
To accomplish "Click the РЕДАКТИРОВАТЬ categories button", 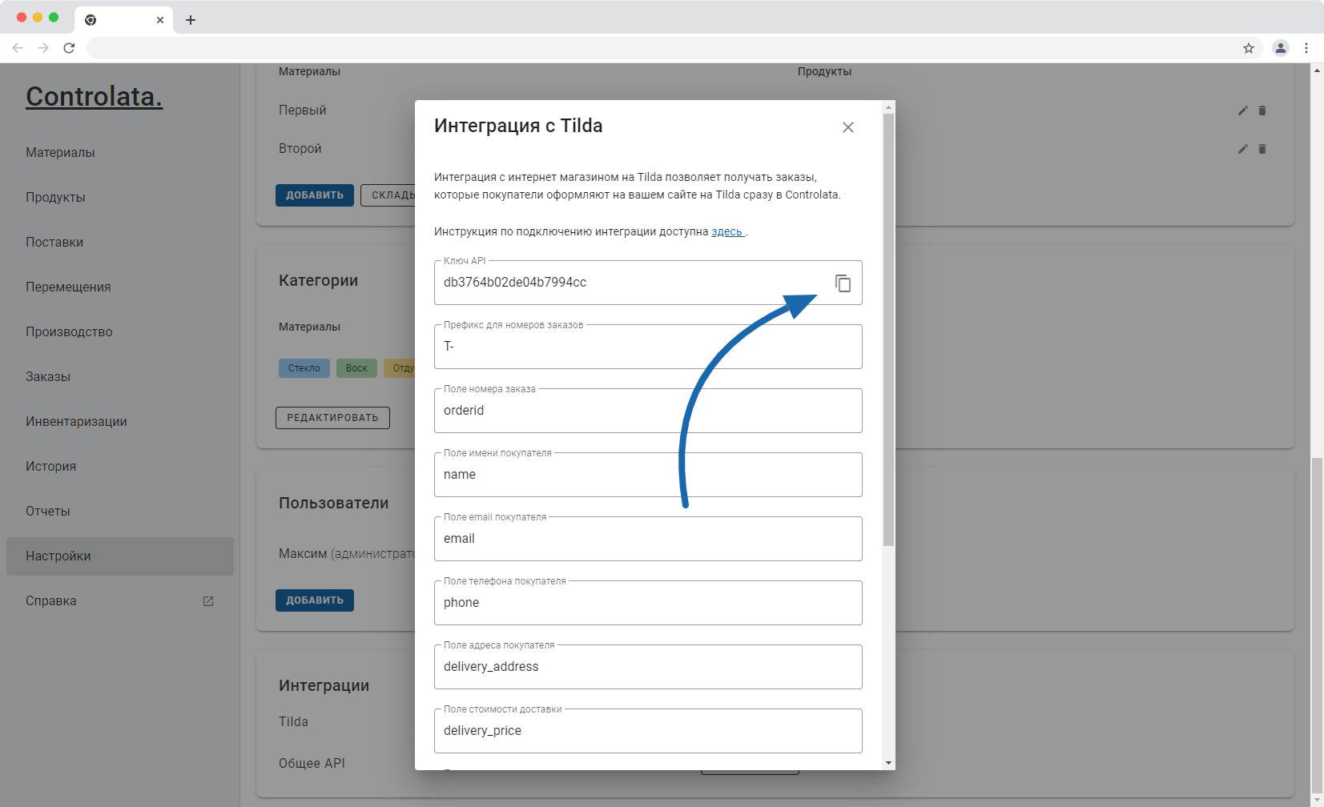I will [332, 418].
